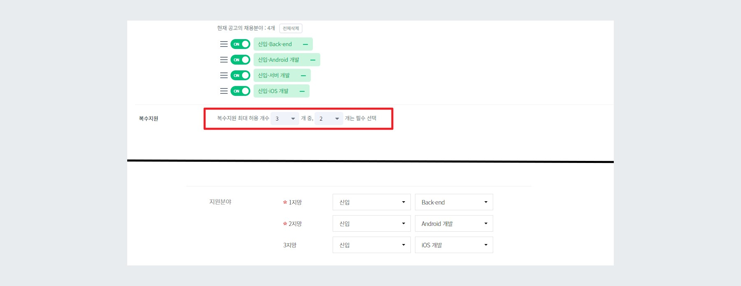Open the maximum allowed count dropdown showing 3
Screen dimensions: 741x286
coord(285,119)
